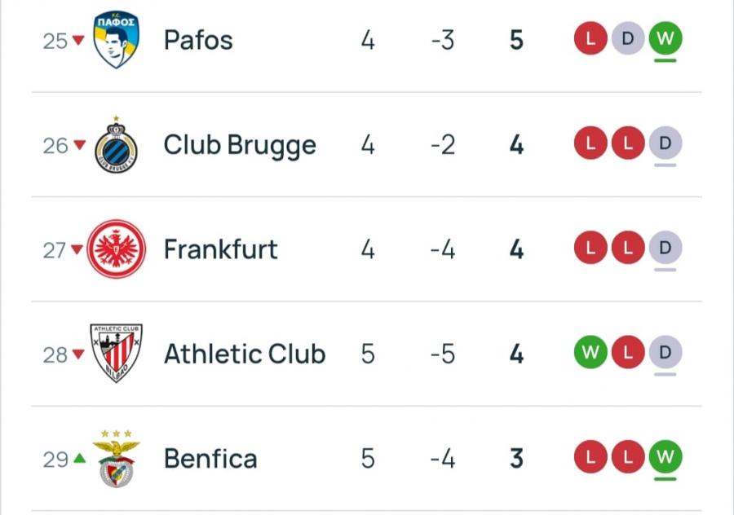Click Benfica's points total of 3
The image size is (734, 515).
(x=516, y=459)
